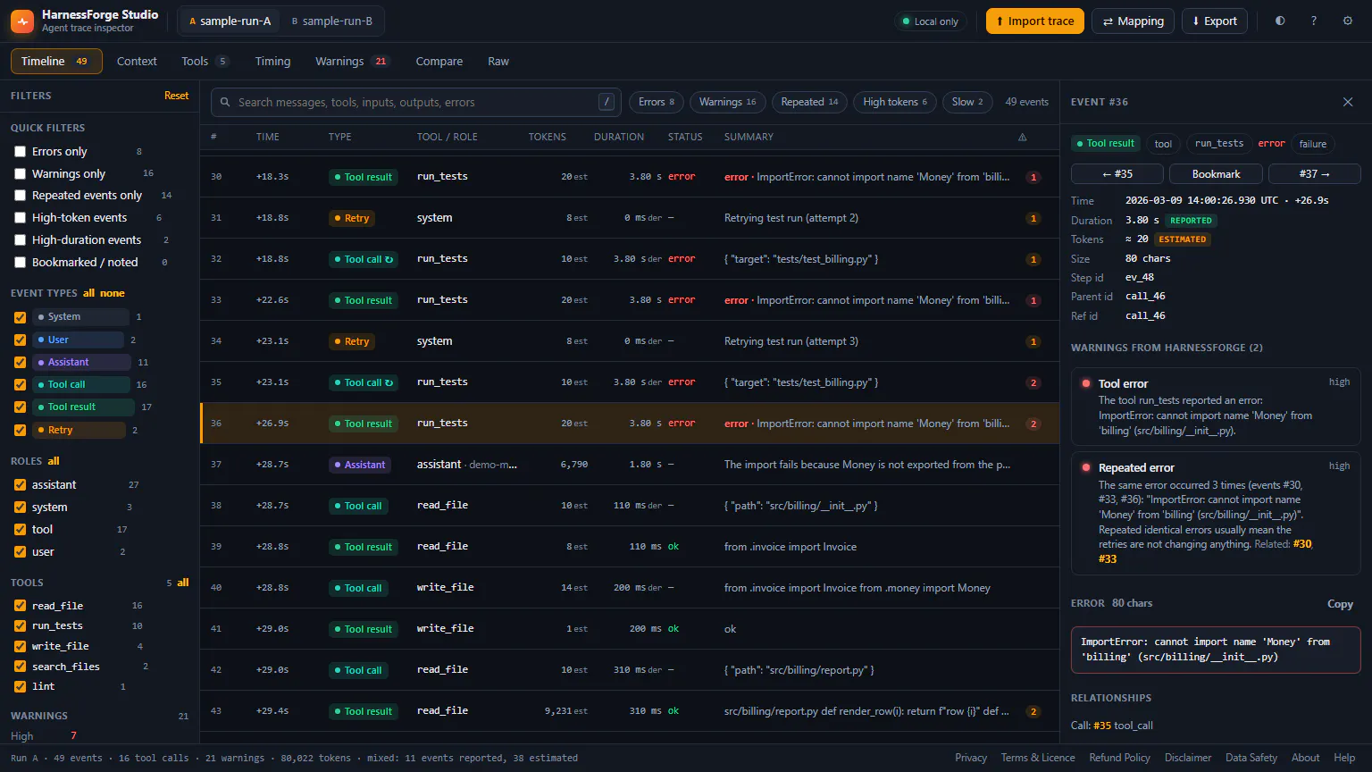1372x772 pixels.
Task: Click the slash shortcut key badge in search
Action: coord(607,102)
